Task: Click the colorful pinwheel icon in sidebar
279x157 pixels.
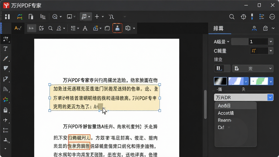Action: tap(5, 100)
